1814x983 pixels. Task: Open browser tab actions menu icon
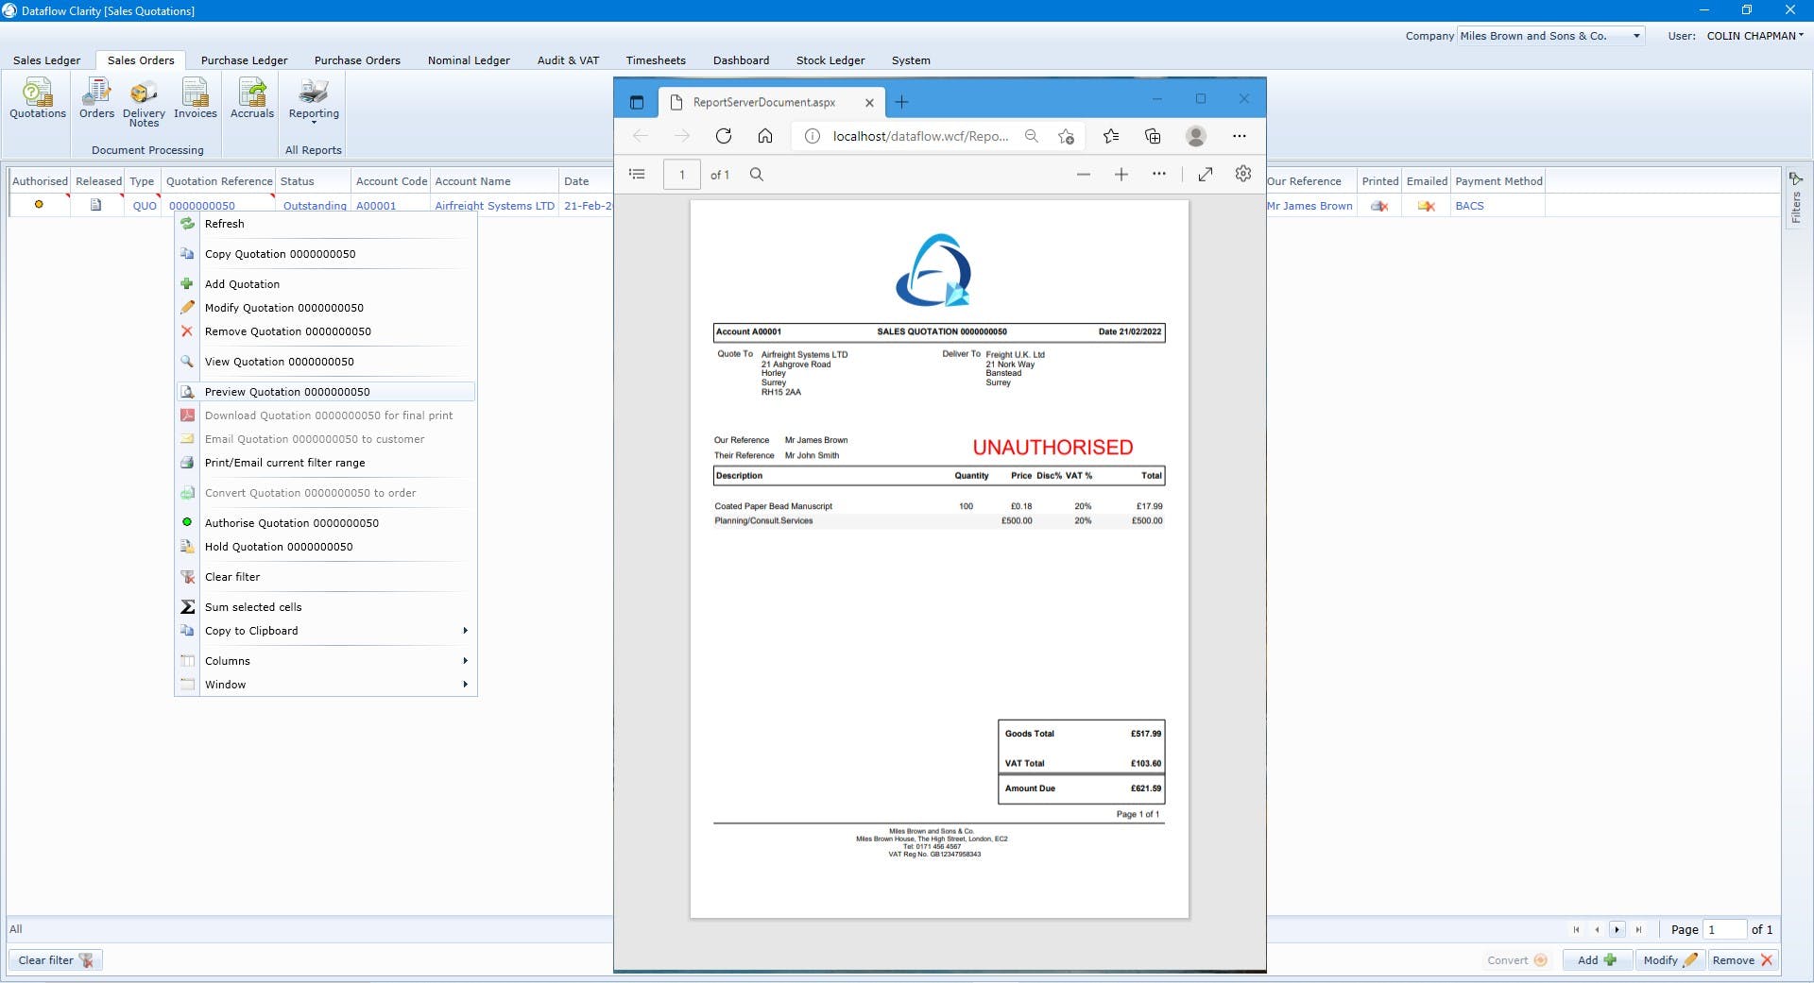(637, 102)
